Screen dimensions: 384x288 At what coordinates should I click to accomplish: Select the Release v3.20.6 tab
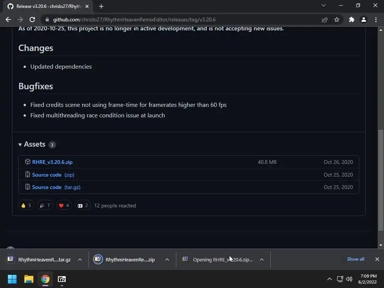pyautogui.click(x=48, y=6)
